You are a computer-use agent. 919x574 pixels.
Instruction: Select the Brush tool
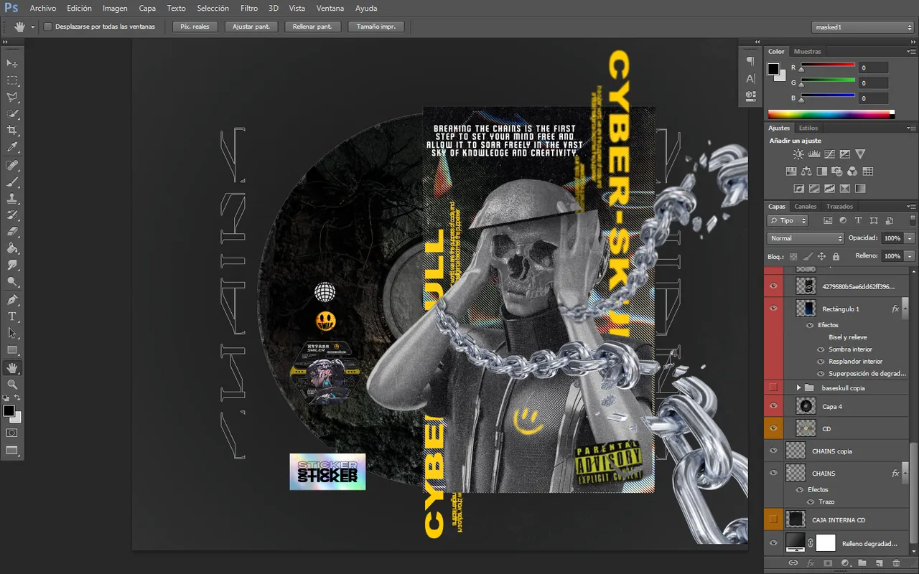coord(12,182)
